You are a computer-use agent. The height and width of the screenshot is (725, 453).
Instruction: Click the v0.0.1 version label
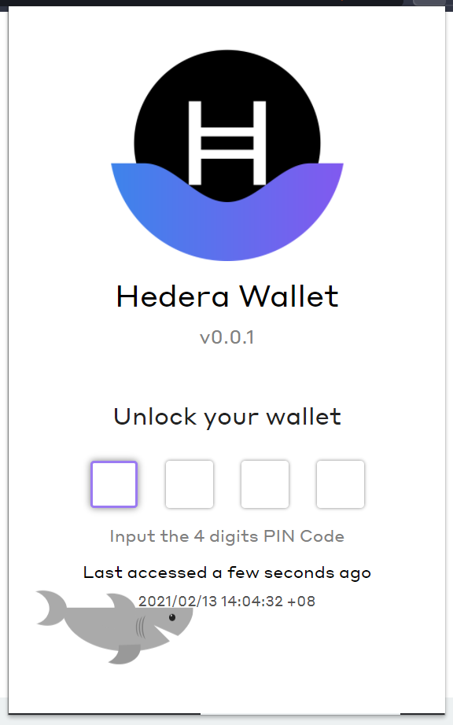[x=227, y=337]
